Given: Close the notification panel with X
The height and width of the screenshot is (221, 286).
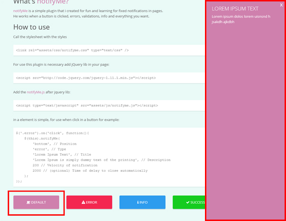Looking at the screenshot, I should (281, 5).
